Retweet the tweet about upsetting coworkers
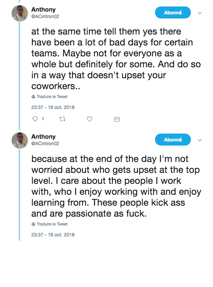 (62, 119)
